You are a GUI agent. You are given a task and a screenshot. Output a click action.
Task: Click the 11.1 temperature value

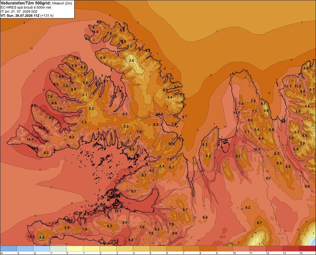[288, 86]
